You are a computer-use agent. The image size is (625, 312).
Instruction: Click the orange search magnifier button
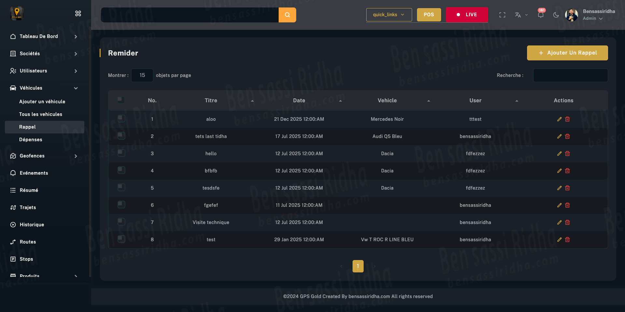pyautogui.click(x=287, y=15)
